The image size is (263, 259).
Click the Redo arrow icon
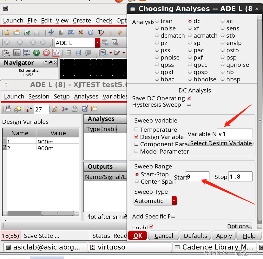pyautogui.click(x=120, y=32)
